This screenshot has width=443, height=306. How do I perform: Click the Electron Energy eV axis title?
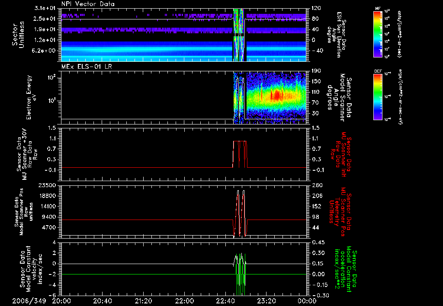click(31, 97)
